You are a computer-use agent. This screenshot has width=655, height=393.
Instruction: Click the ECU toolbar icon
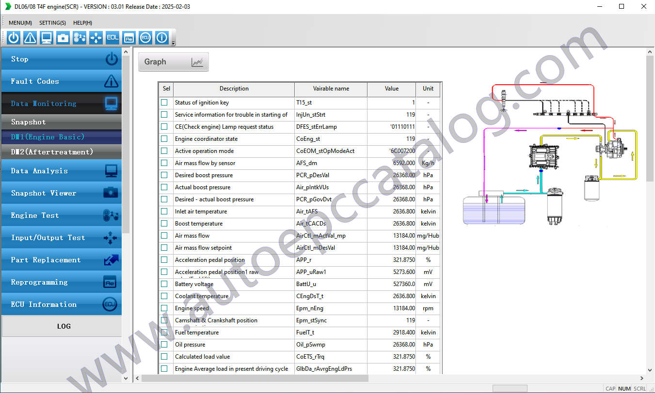pyautogui.click(x=145, y=37)
